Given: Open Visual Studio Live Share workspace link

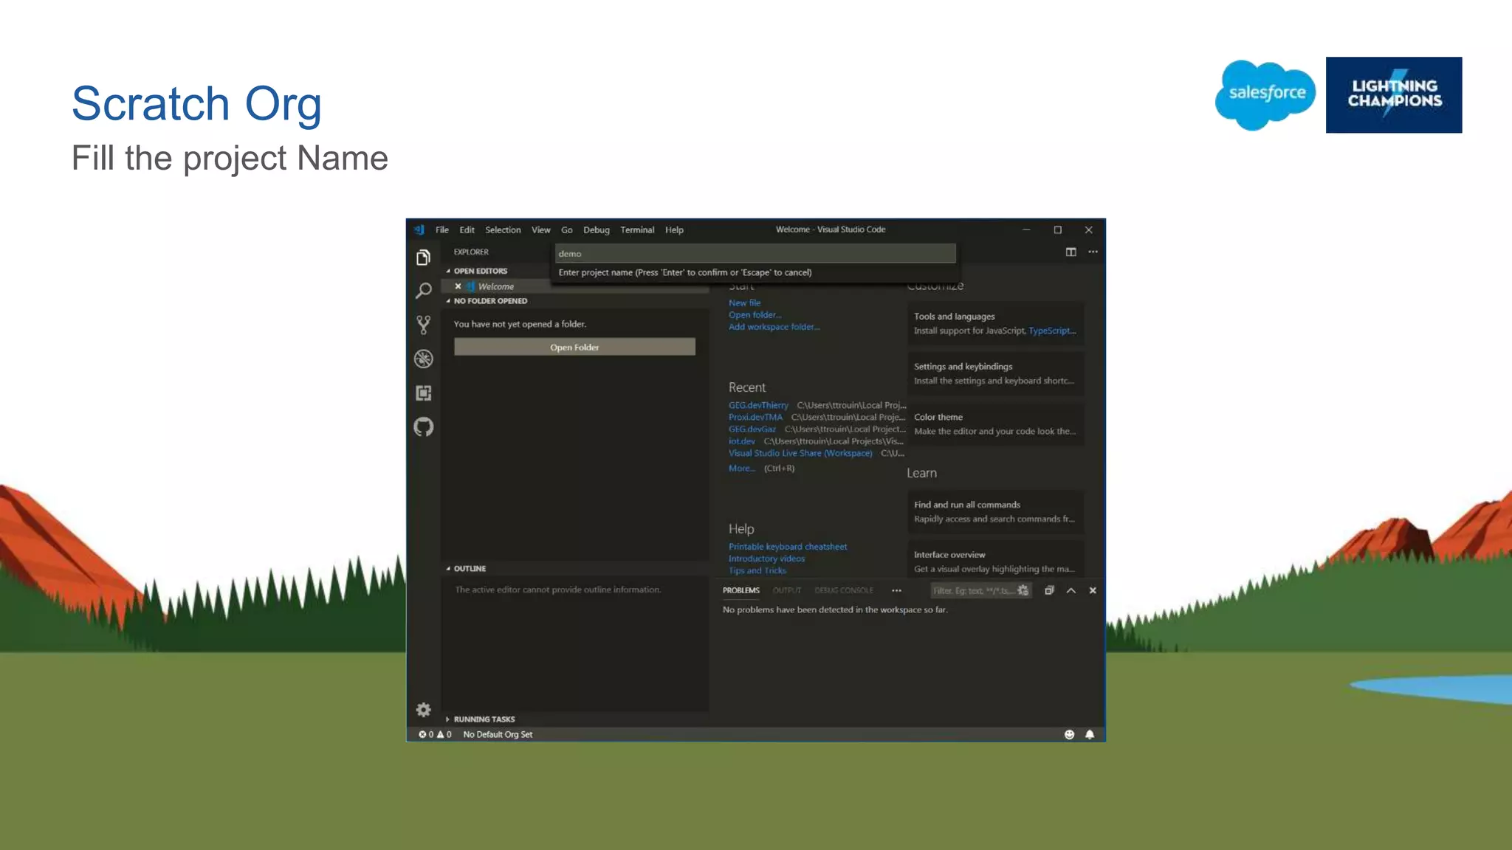Looking at the screenshot, I should point(800,453).
